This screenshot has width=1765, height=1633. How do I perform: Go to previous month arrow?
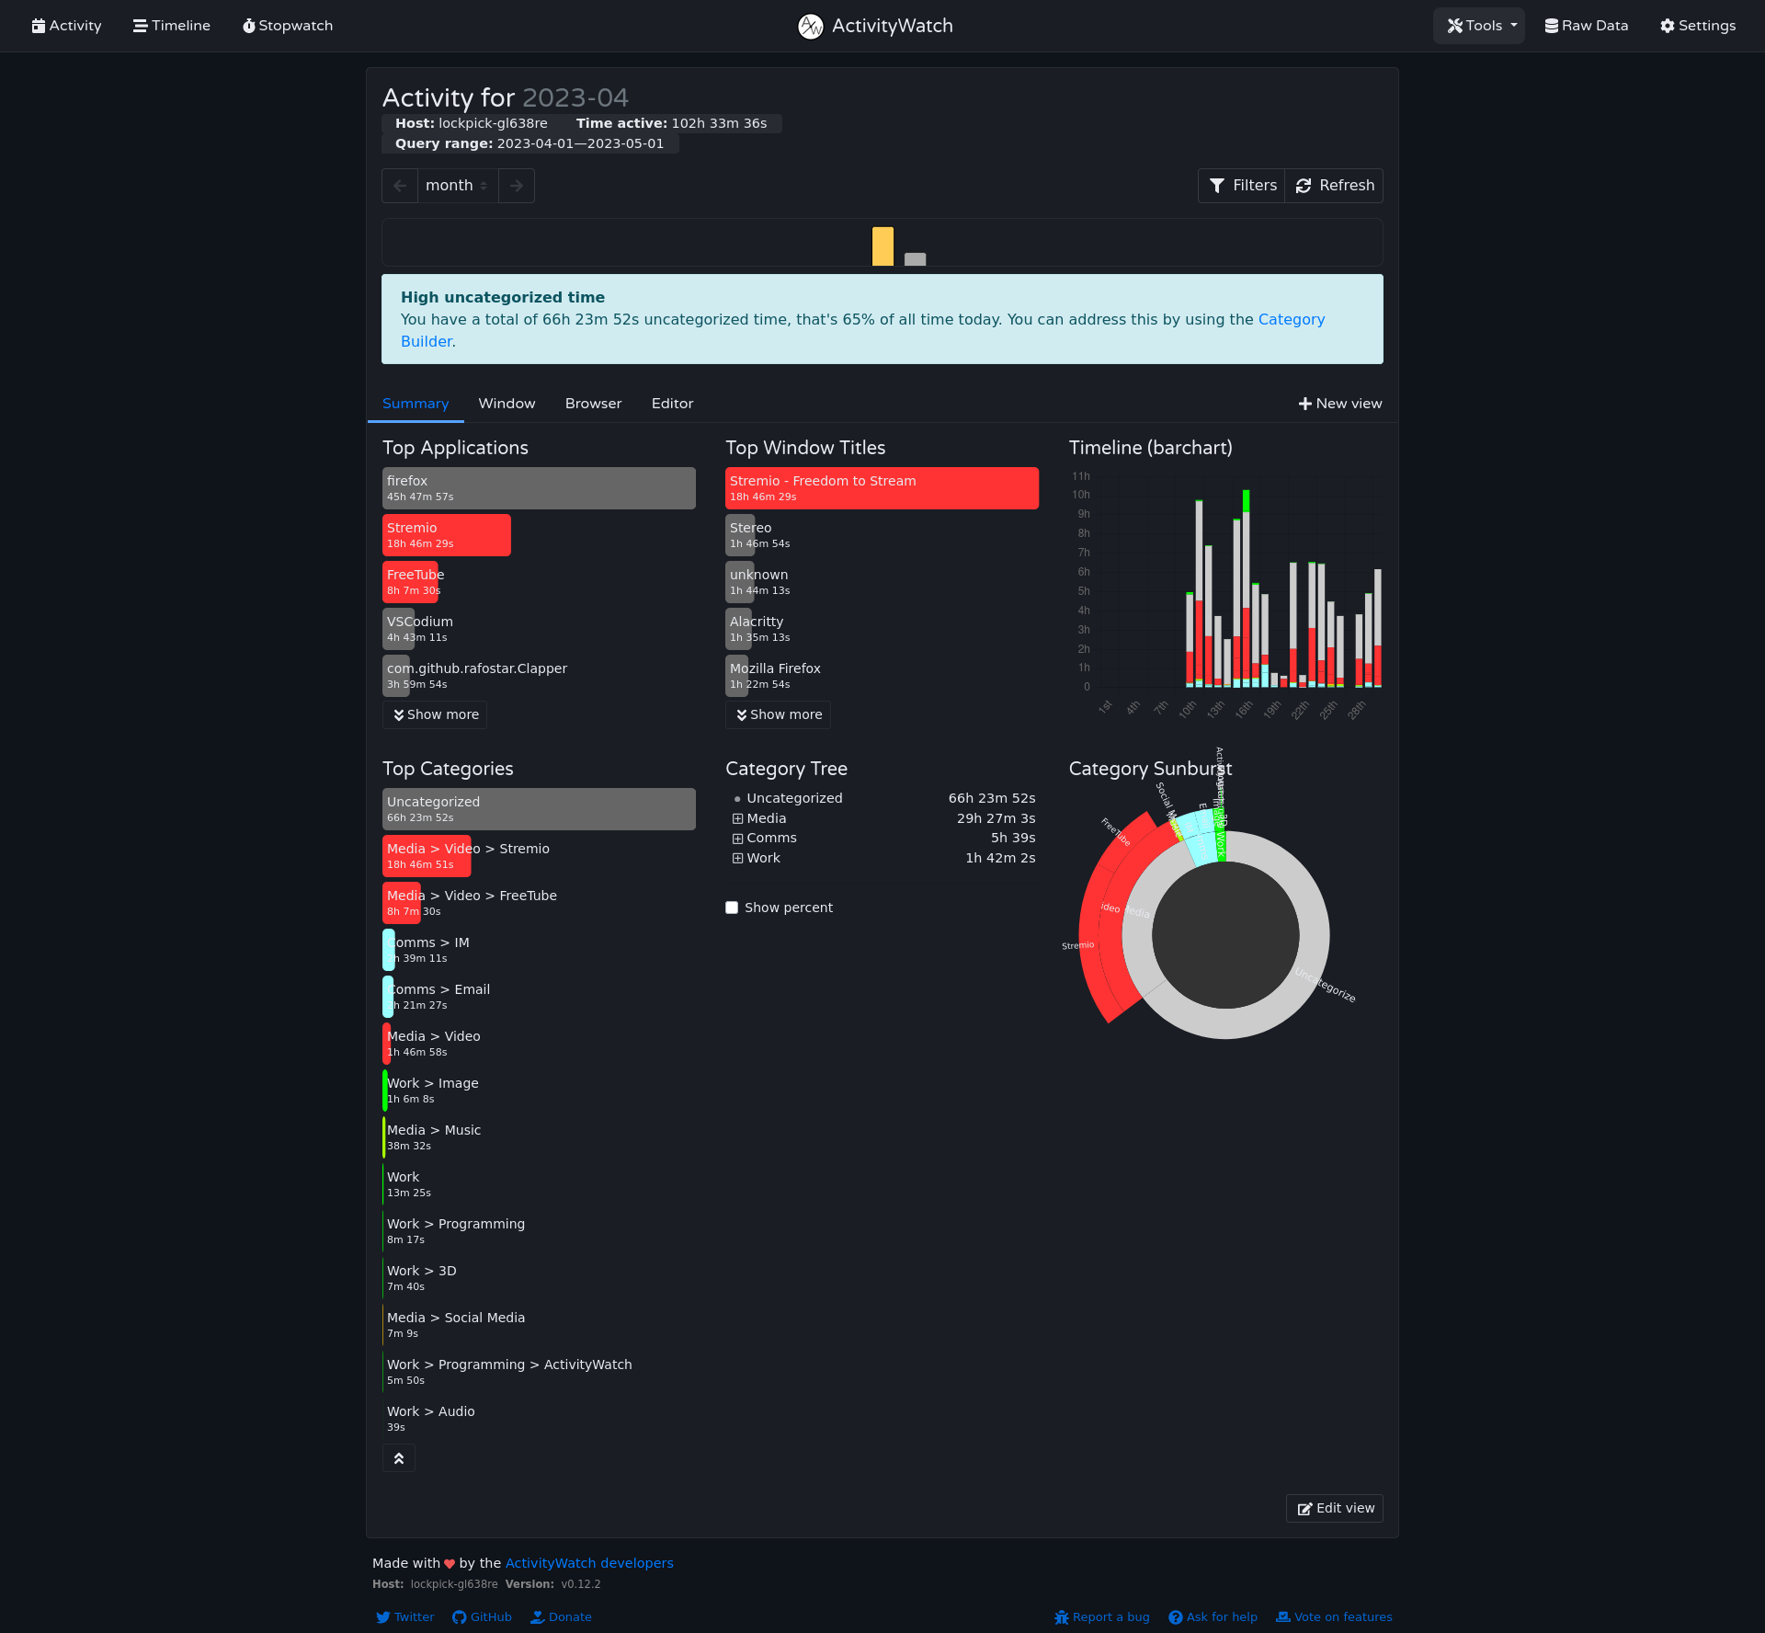(x=400, y=186)
